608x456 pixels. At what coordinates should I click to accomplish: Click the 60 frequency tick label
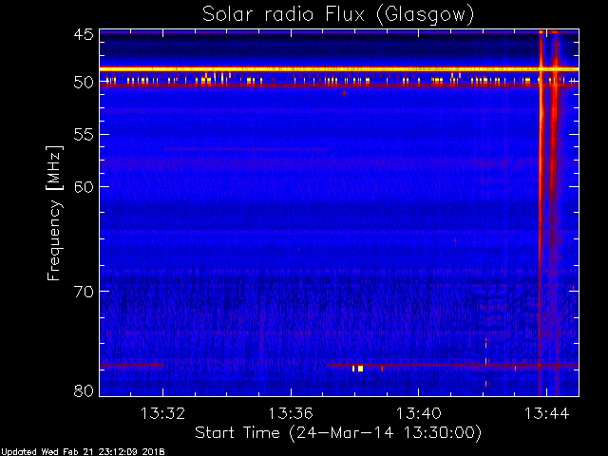(x=84, y=187)
